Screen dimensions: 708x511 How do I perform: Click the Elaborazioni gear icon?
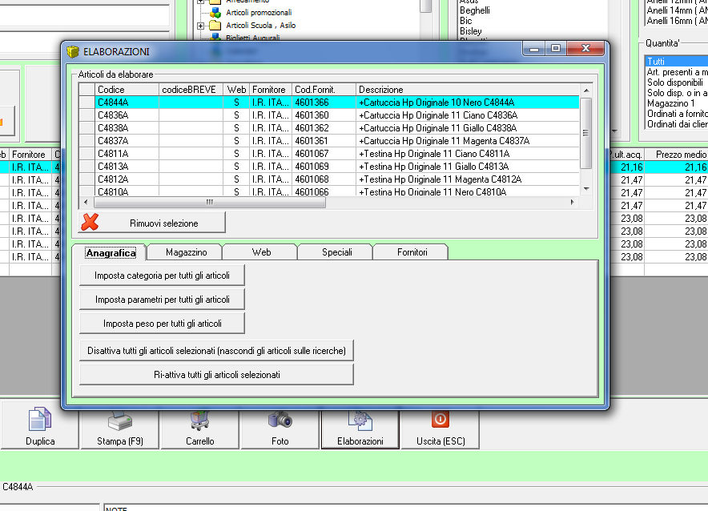coord(360,420)
